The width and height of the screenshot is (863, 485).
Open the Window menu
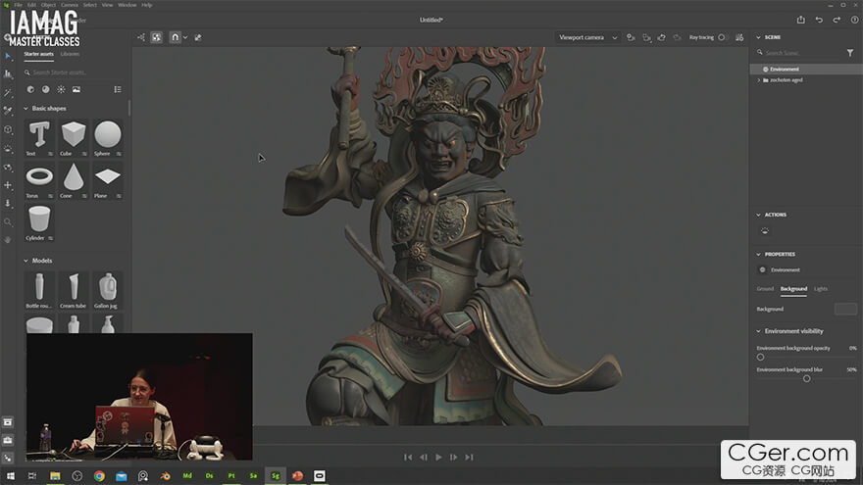click(127, 5)
